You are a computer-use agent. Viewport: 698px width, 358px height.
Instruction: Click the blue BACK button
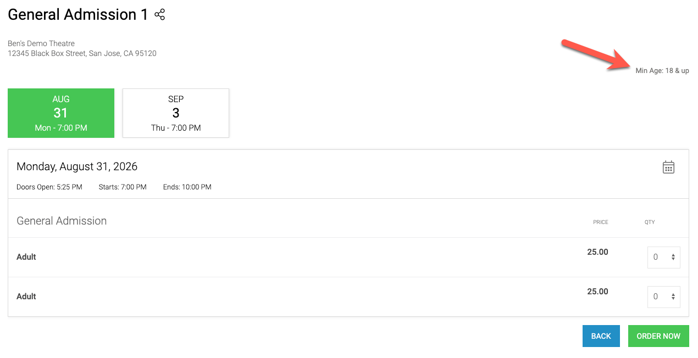(x=601, y=336)
